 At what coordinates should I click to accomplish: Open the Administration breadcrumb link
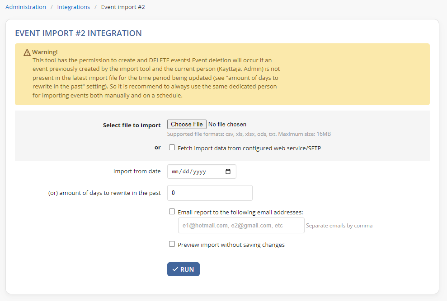26,7
